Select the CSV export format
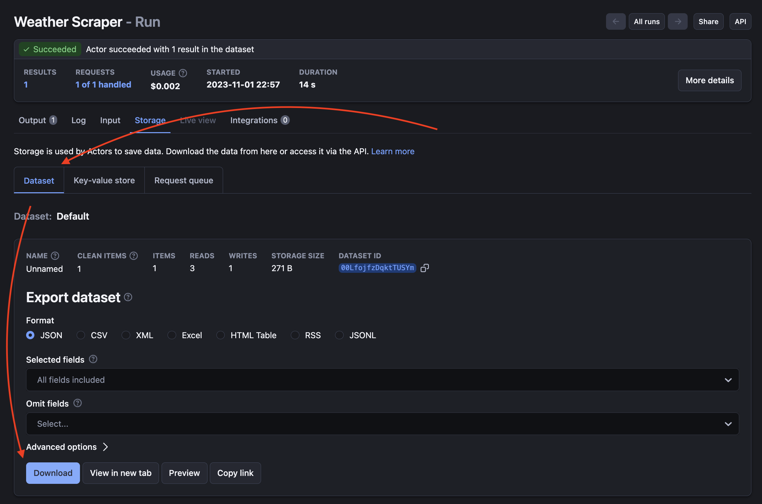The height and width of the screenshot is (504, 762). (80, 335)
